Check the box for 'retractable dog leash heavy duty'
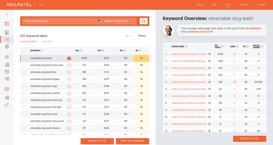 click(24, 65)
